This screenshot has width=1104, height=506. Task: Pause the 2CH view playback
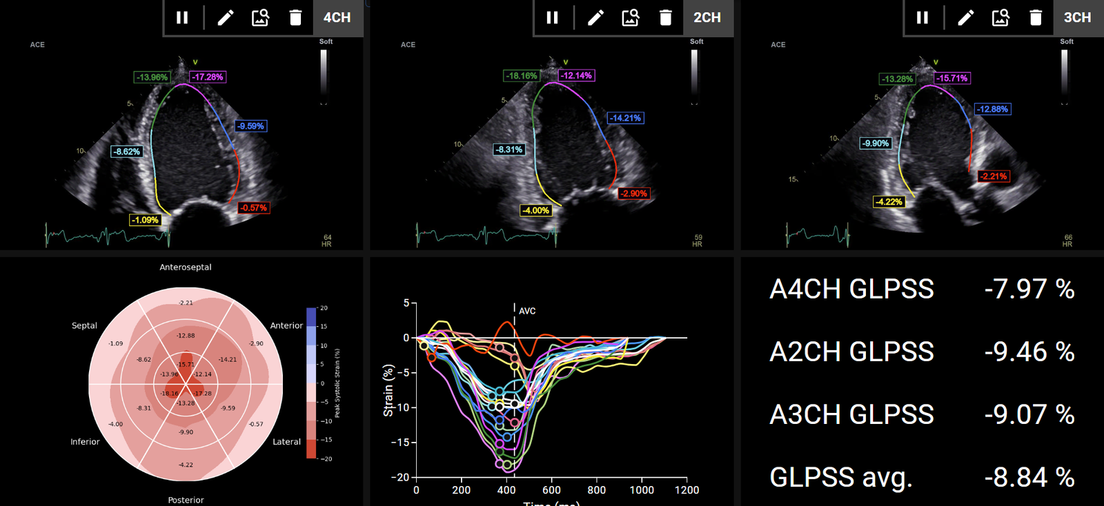[x=552, y=18]
